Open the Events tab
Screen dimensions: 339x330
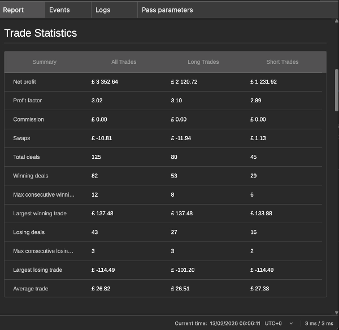(59, 10)
